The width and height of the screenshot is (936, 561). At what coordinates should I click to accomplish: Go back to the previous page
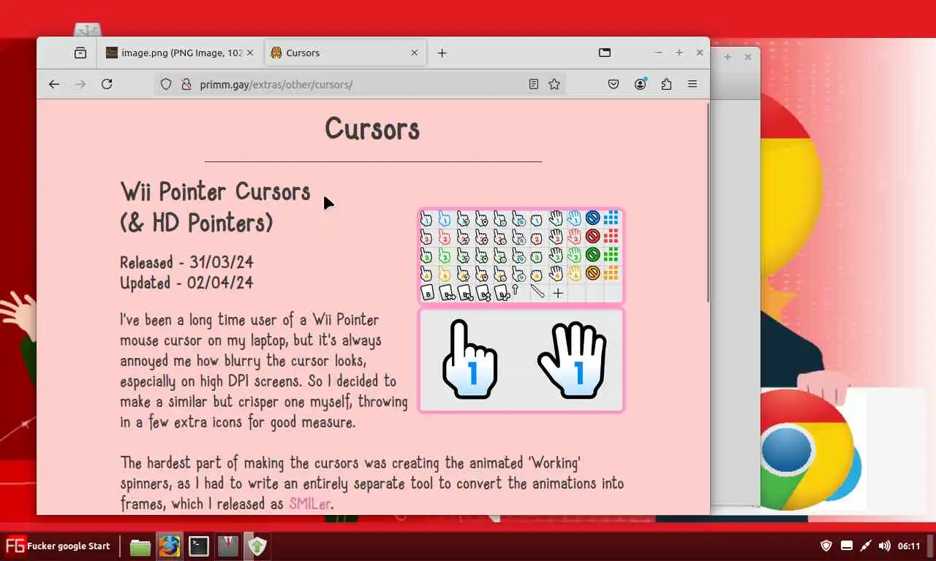point(54,84)
